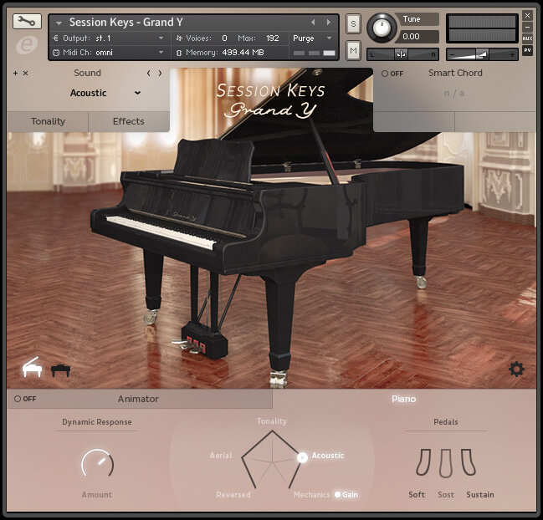Click the AUX button in header
This screenshot has height=520, width=543.
click(x=527, y=38)
